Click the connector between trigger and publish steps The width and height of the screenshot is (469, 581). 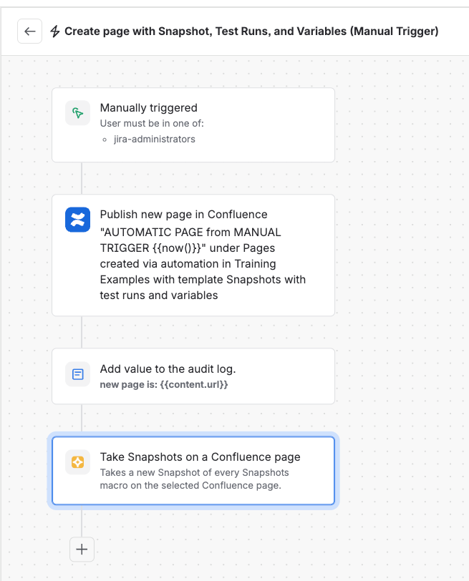[x=82, y=178]
